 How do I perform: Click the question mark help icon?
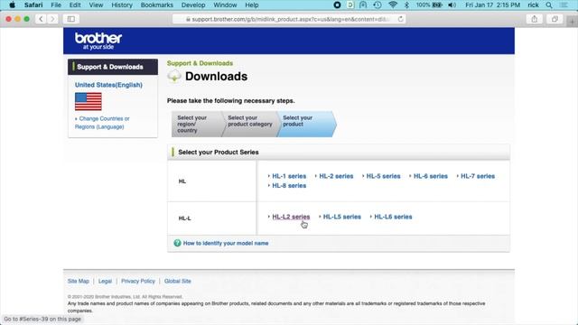click(177, 243)
